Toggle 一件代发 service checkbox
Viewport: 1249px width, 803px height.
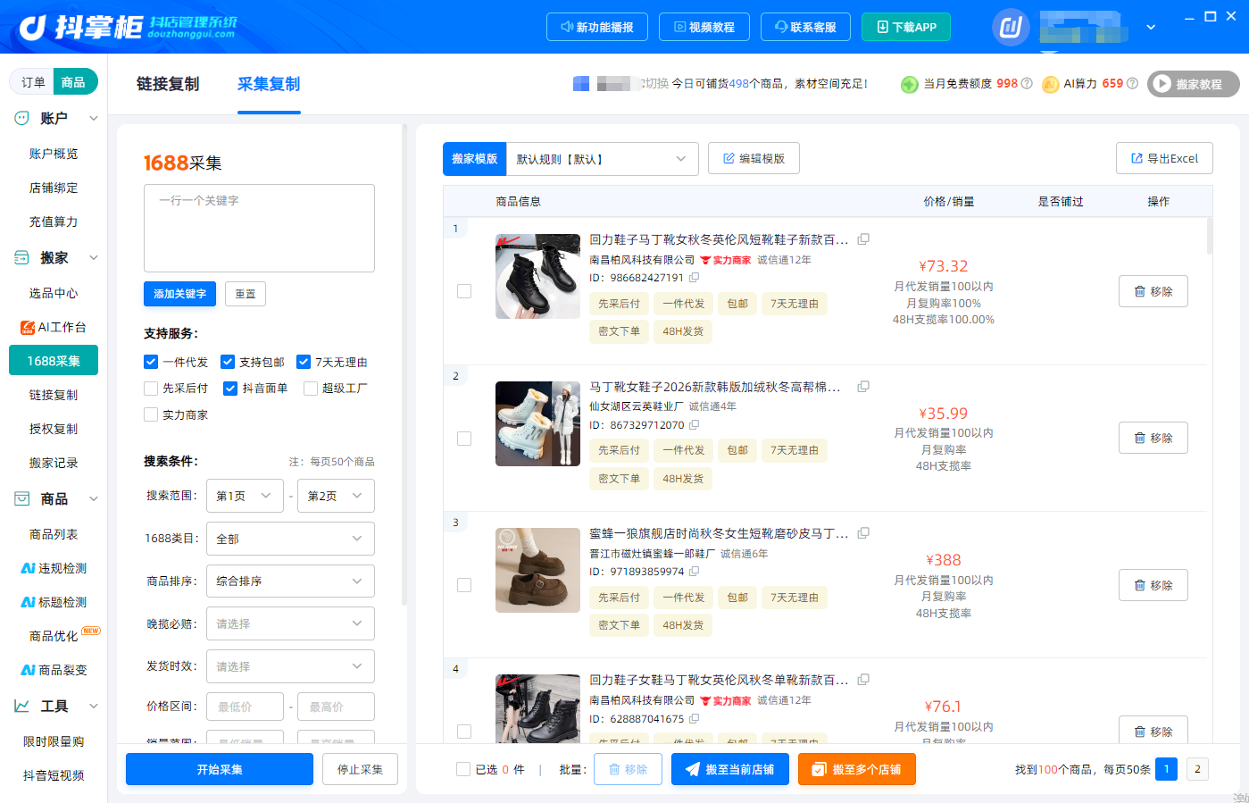pos(151,362)
